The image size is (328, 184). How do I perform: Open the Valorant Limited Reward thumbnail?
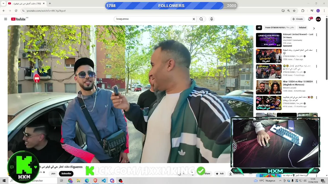269,40
